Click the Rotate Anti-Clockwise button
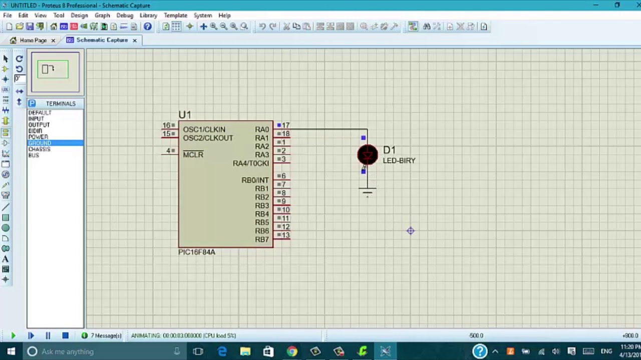 [x=19, y=69]
